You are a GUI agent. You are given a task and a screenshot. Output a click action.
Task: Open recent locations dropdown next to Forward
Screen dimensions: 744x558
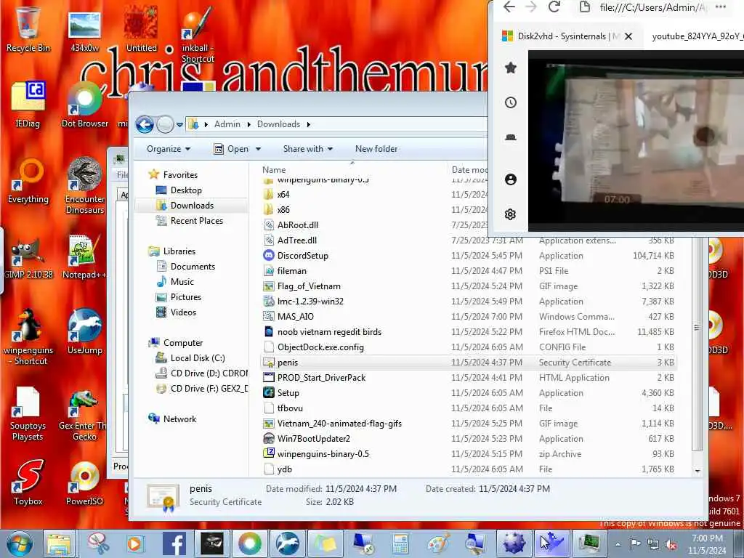(180, 125)
